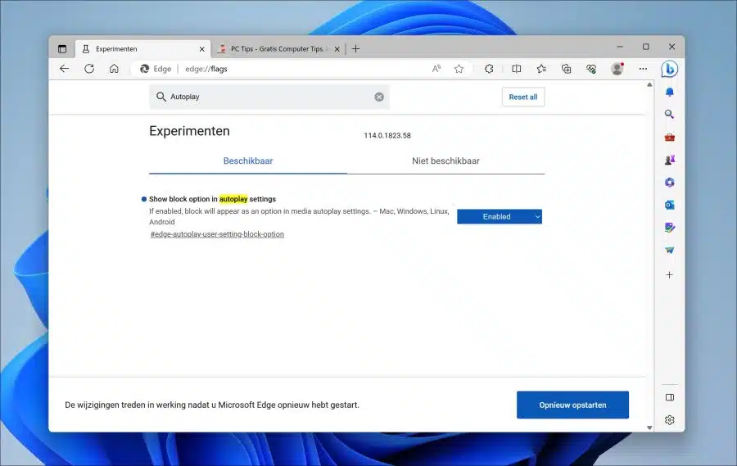Open the Drop sidebar icon
Image resolution: width=737 pixels, height=466 pixels.
point(670,250)
